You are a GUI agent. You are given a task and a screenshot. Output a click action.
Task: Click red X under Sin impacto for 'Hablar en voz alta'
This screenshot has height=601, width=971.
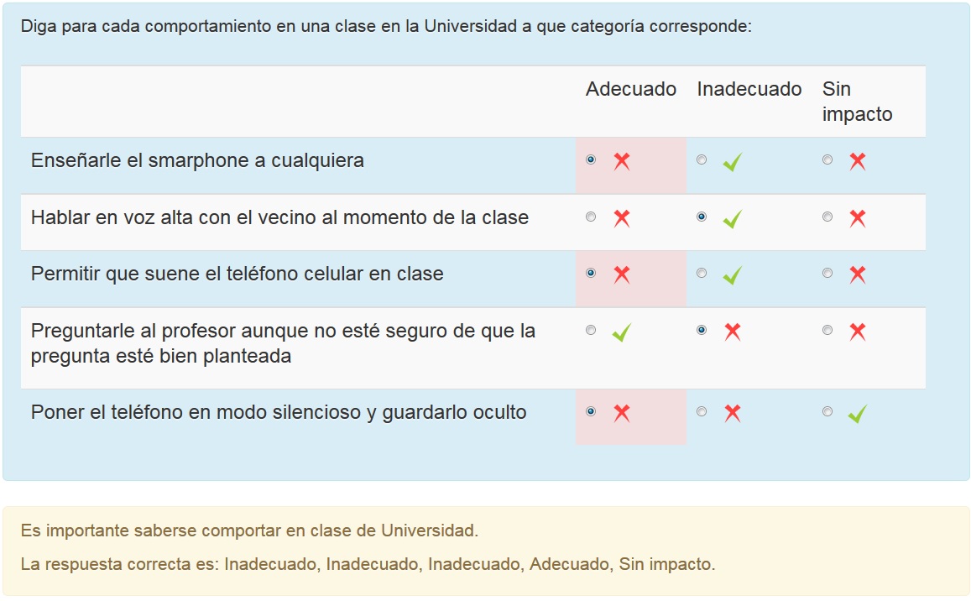857,219
